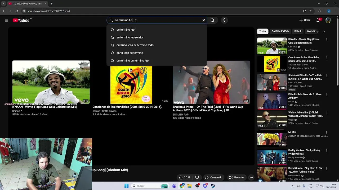339x190 pixels.
Task: Submit search with the magnifier button
Action: coord(212,20)
